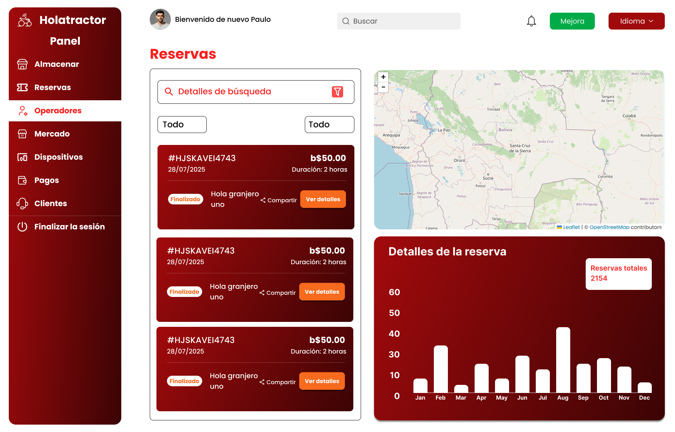Select the Dispositivos device icon
The image size is (675, 432).
[x=22, y=157]
